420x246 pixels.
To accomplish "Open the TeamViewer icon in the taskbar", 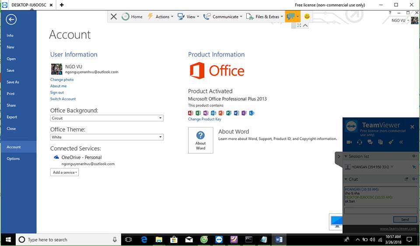I will [219, 239].
